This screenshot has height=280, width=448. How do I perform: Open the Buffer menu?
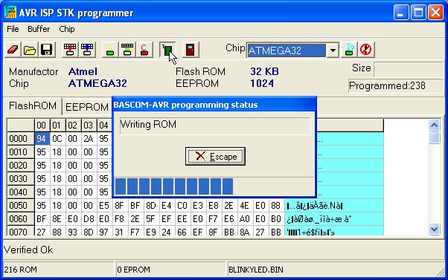pos(39,29)
